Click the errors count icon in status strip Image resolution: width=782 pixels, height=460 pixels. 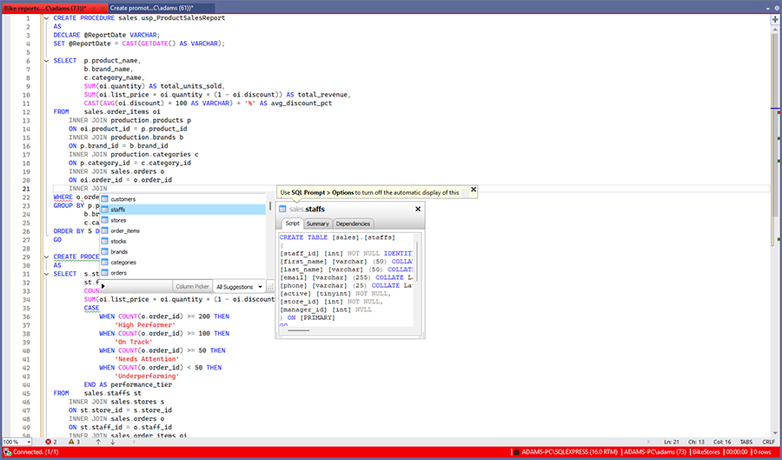coord(47,442)
